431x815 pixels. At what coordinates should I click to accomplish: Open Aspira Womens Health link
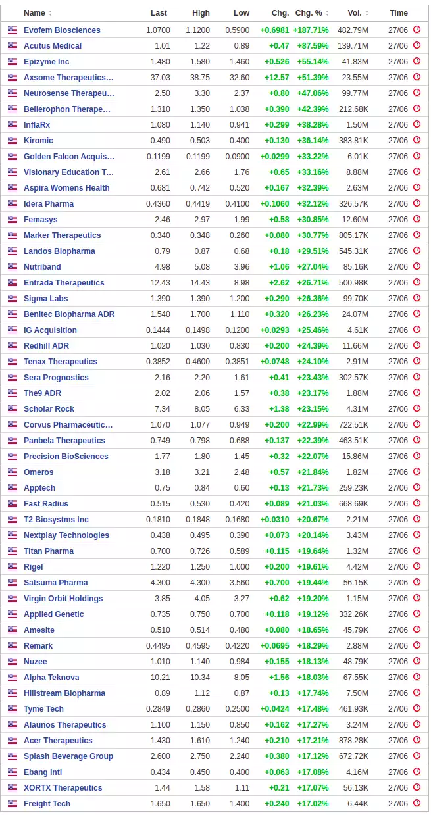(x=66, y=188)
